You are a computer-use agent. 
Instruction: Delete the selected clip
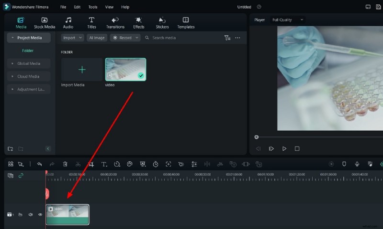65,164
